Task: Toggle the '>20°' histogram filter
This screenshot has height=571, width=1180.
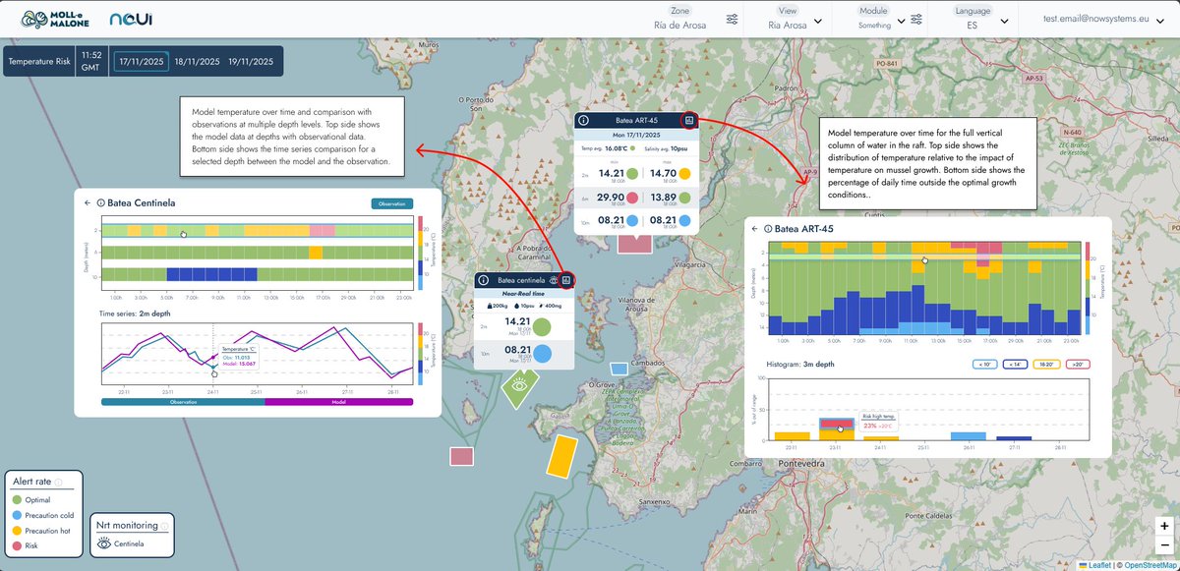Action: click(1079, 364)
